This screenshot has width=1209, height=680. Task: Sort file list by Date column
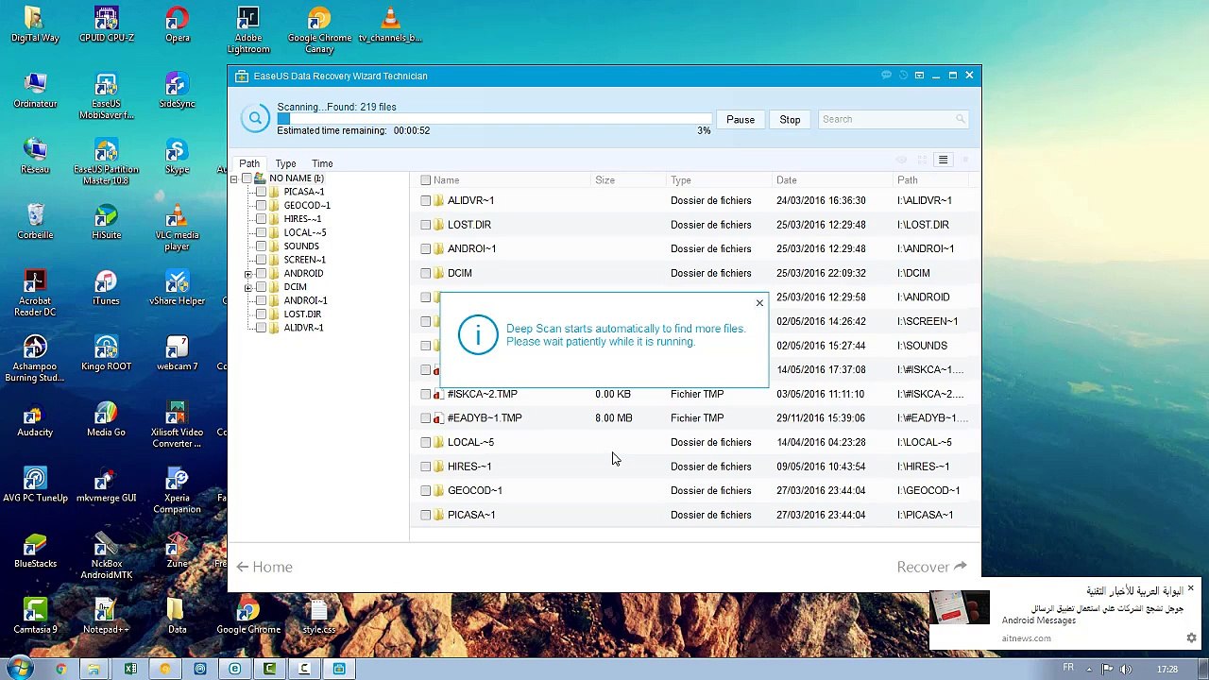click(x=787, y=180)
